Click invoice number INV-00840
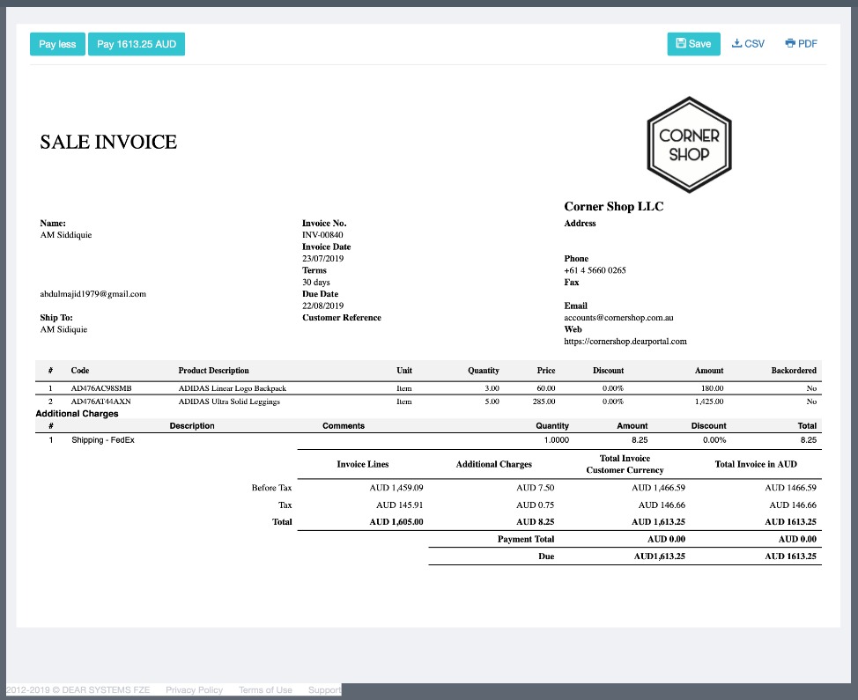 click(322, 235)
